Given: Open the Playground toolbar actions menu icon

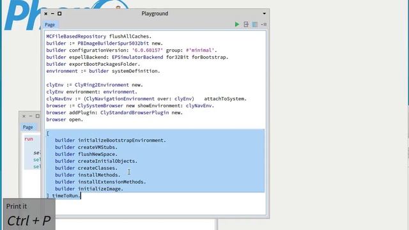Looking at the screenshot, I should point(264,24).
